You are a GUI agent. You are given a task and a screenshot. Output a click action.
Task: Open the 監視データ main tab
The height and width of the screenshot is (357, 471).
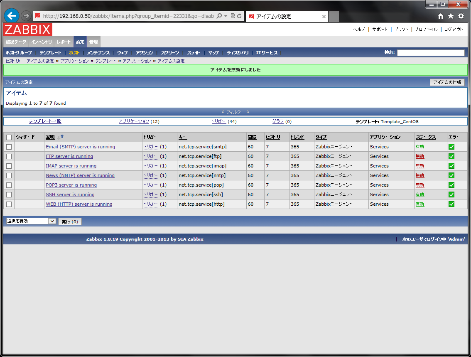[x=16, y=42]
